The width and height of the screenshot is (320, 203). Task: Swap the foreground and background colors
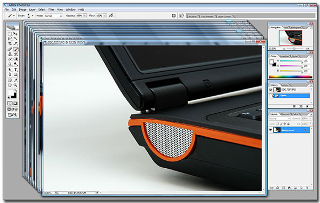tap(15, 91)
